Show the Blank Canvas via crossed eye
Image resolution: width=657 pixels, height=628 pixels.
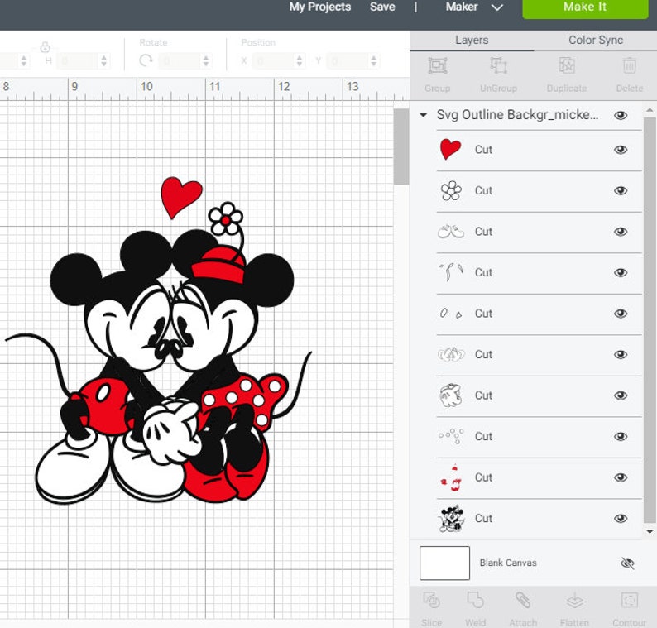[x=627, y=563]
